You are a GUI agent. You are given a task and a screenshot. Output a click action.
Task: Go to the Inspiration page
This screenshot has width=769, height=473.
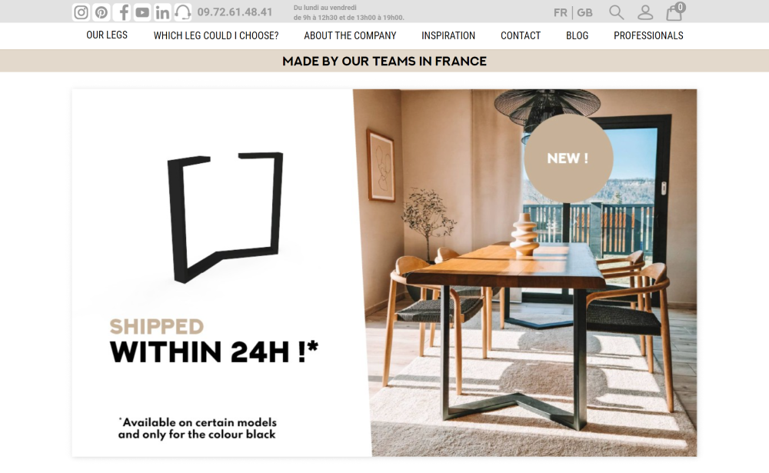(448, 35)
